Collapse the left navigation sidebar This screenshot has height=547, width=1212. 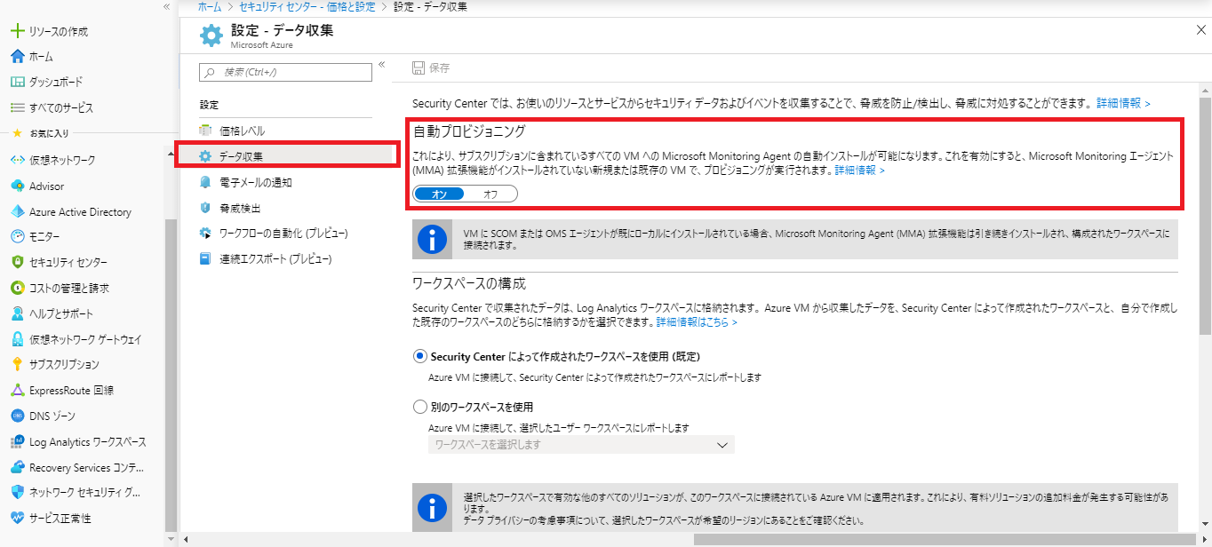(x=166, y=7)
